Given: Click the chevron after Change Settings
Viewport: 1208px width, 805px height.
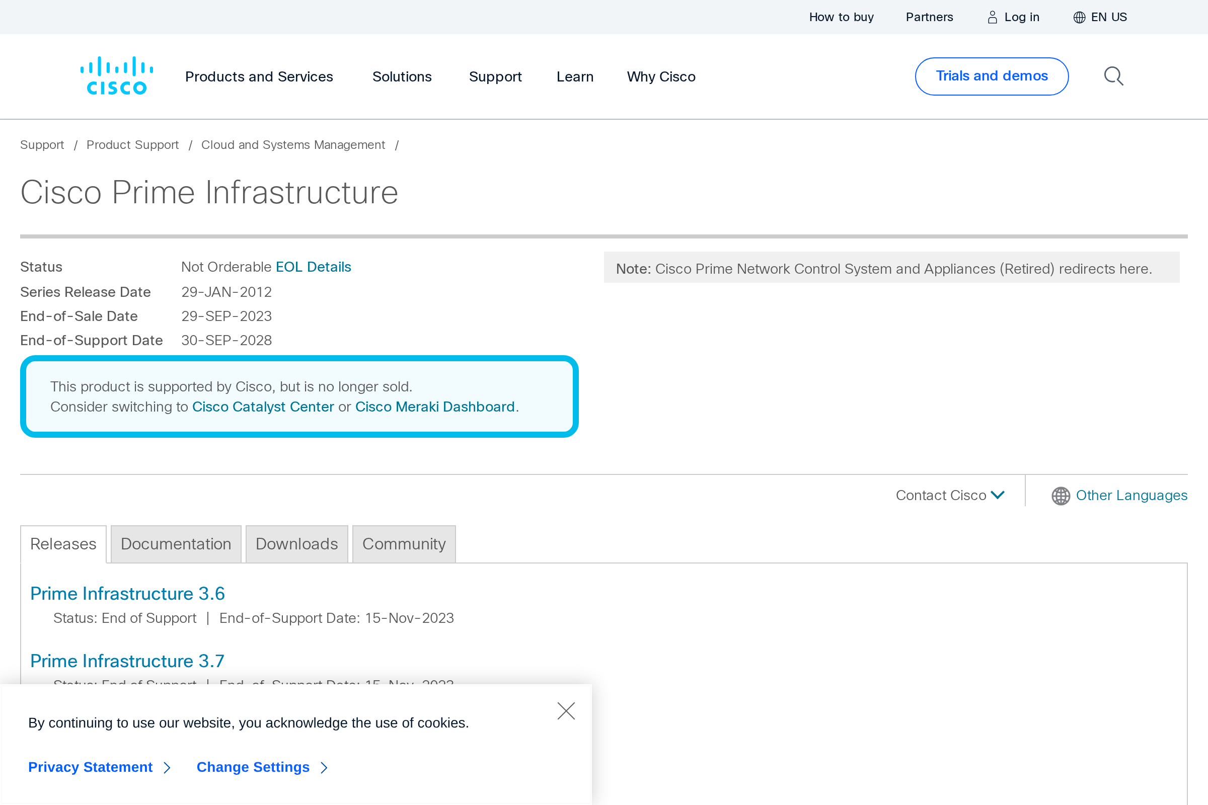Looking at the screenshot, I should coord(324,768).
